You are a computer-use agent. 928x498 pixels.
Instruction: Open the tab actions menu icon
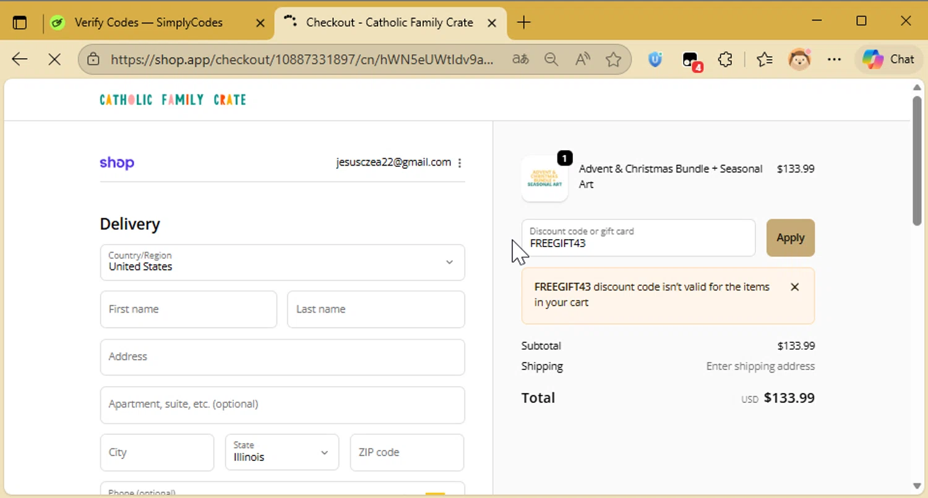[20, 23]
